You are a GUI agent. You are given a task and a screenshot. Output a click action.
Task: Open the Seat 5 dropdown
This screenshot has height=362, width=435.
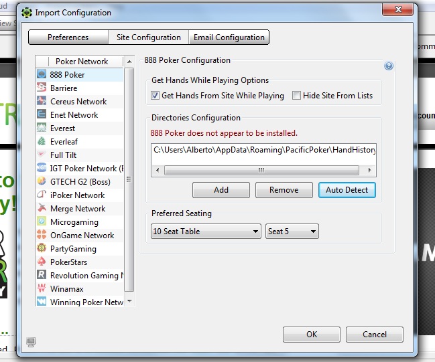coord(292,232)
